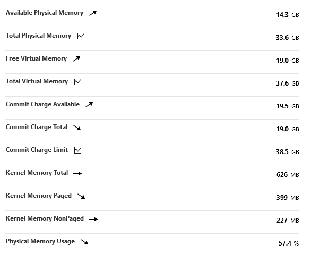
Task: Click the falling arrow beside Kernel Memory Paged
Action: click(81, 196)
